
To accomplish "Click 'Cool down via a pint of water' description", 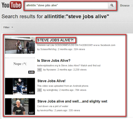I will (53, 106).
